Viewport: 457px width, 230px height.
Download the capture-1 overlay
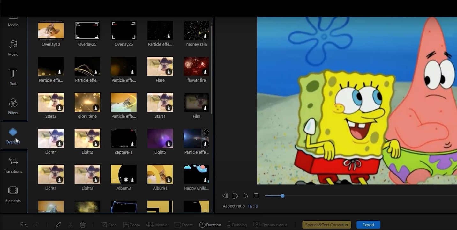[132, 144]
